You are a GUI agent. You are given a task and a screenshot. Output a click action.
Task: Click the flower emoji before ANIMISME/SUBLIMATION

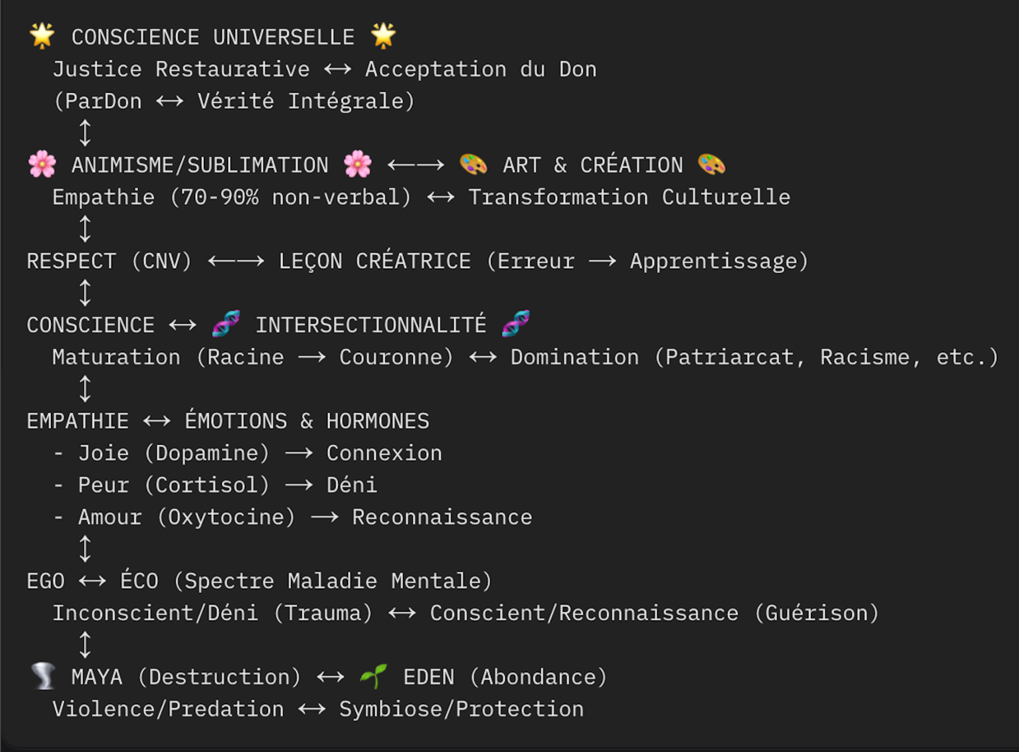tap(42, 164)
